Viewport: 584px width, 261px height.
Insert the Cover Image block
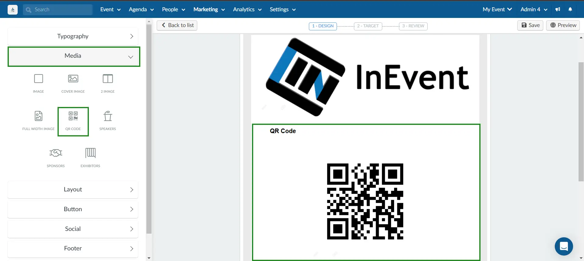pos(73,83)
